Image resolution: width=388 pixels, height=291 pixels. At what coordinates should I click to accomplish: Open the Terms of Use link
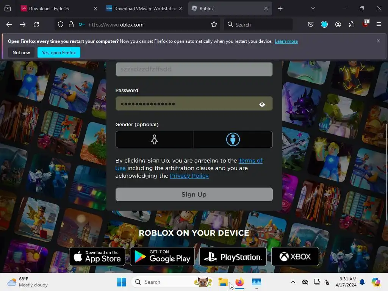point(250,161)
